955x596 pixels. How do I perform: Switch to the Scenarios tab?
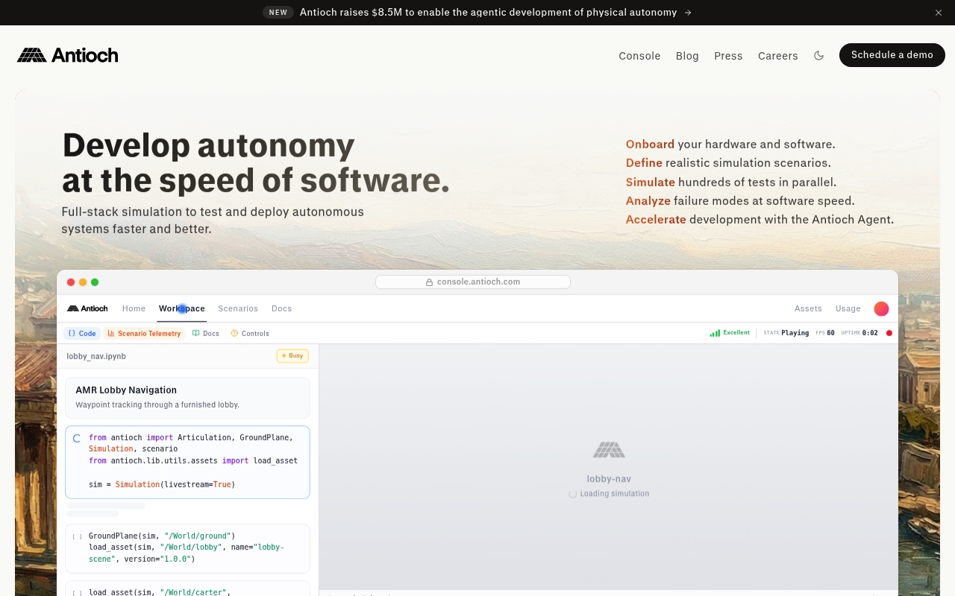[x=238, y=308]
